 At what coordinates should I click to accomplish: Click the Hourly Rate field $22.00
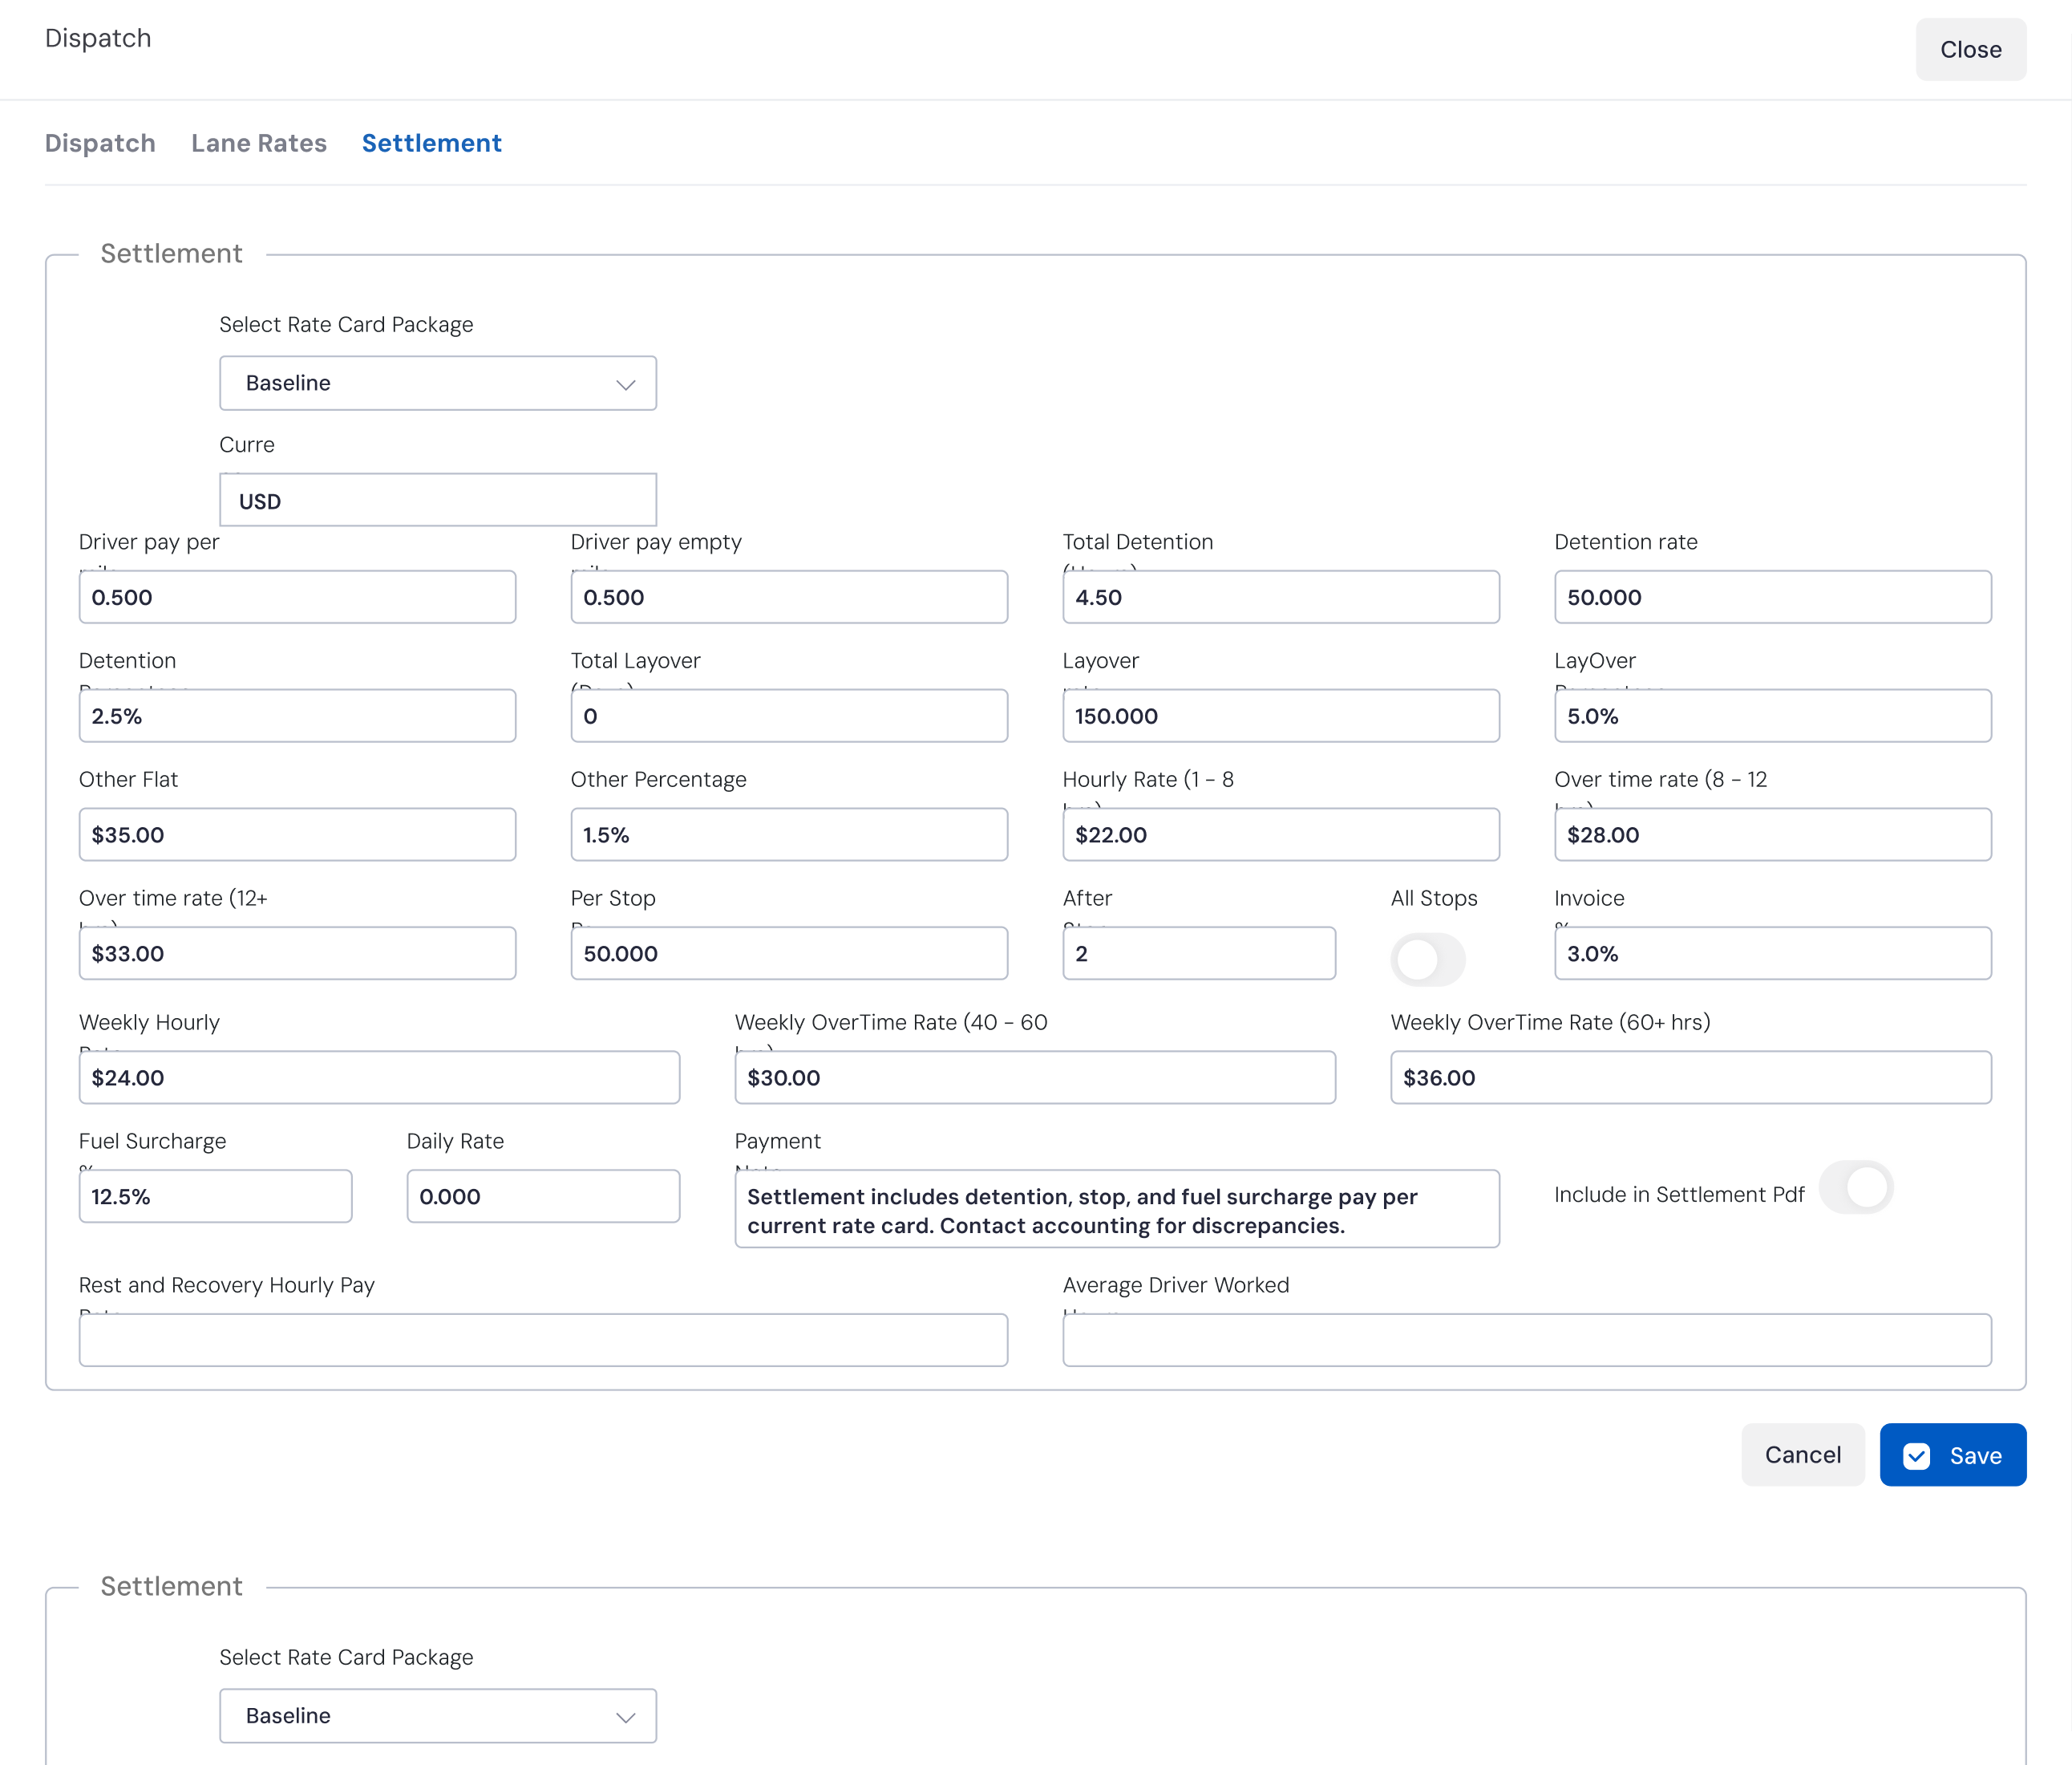[1281, 834]
